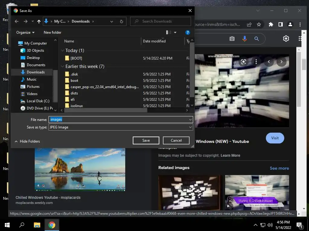Open File name history dropdown
The width and height of the screenshot is (309, 231).
190,119
